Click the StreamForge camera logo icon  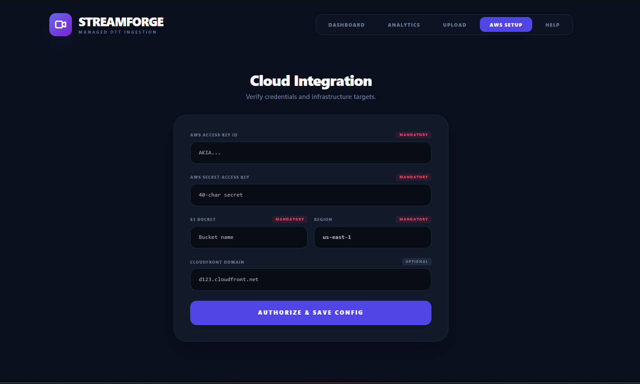(60, 24)
